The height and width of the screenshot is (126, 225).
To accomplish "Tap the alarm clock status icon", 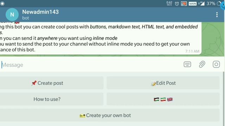I will pyautogui.click(x=177, y=3).
